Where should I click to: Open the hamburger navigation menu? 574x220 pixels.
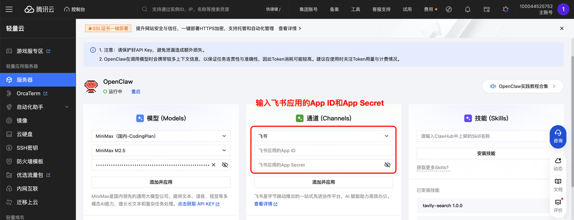tap(9, 9)
